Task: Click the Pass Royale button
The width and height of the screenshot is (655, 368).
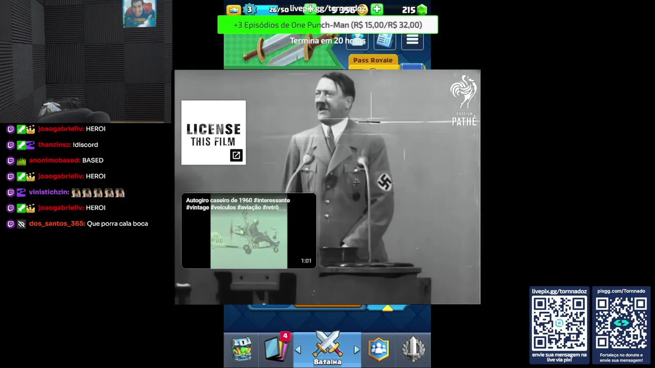Action: (x=373, y=61)
